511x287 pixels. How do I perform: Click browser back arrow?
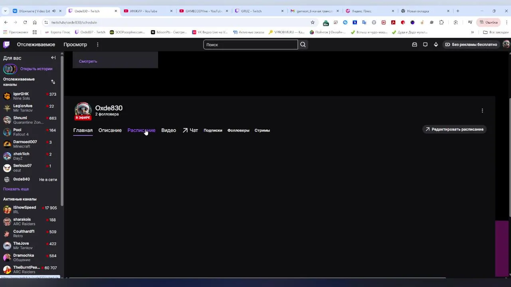click(6, 22)
